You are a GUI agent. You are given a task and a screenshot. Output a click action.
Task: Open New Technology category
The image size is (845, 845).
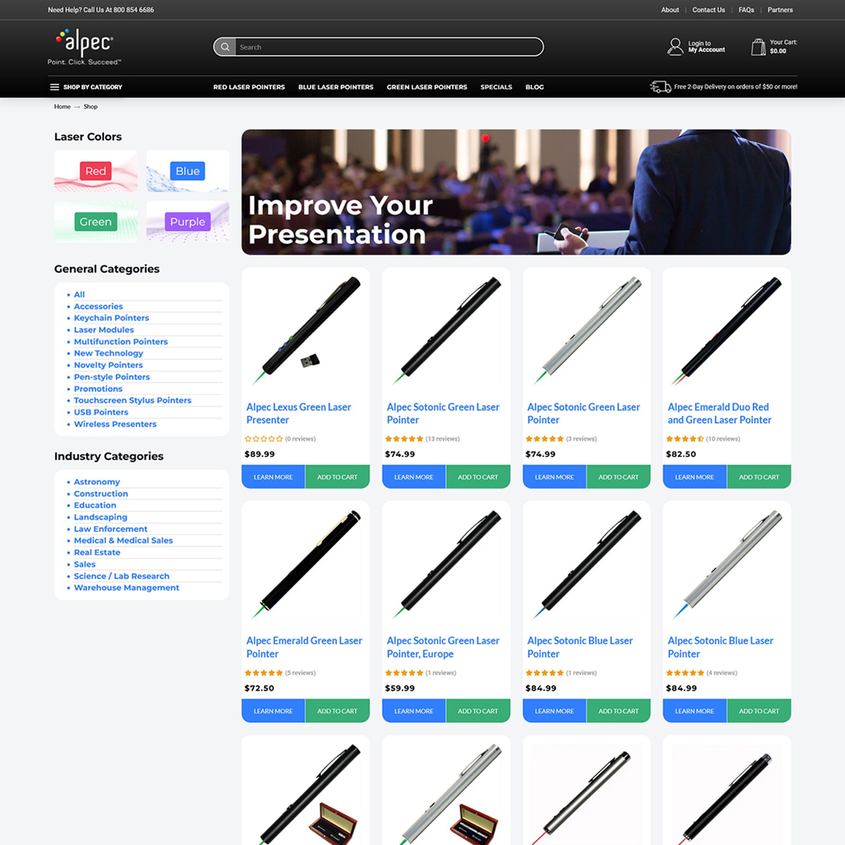(x=108, y=353)
